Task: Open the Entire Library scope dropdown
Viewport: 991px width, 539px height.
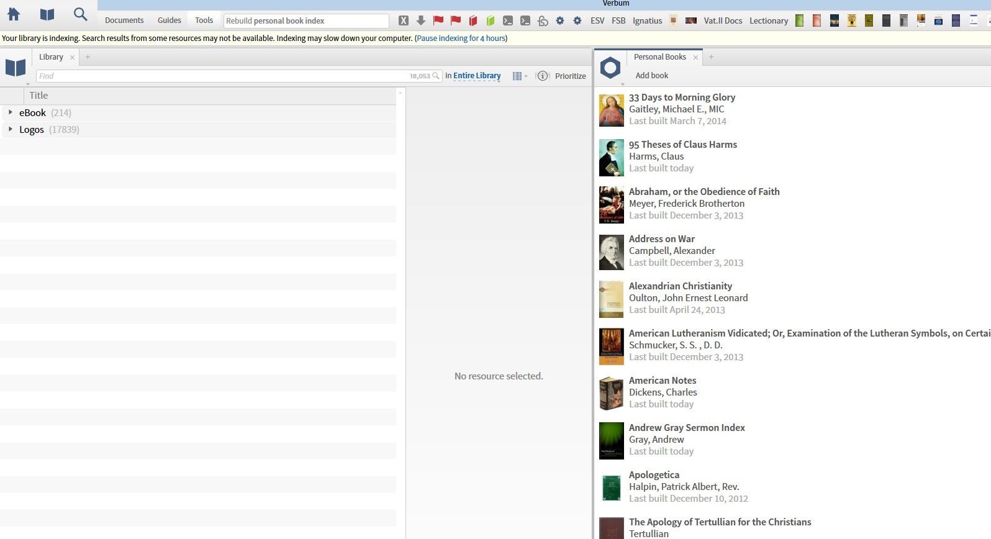Action: coord(477,76)
